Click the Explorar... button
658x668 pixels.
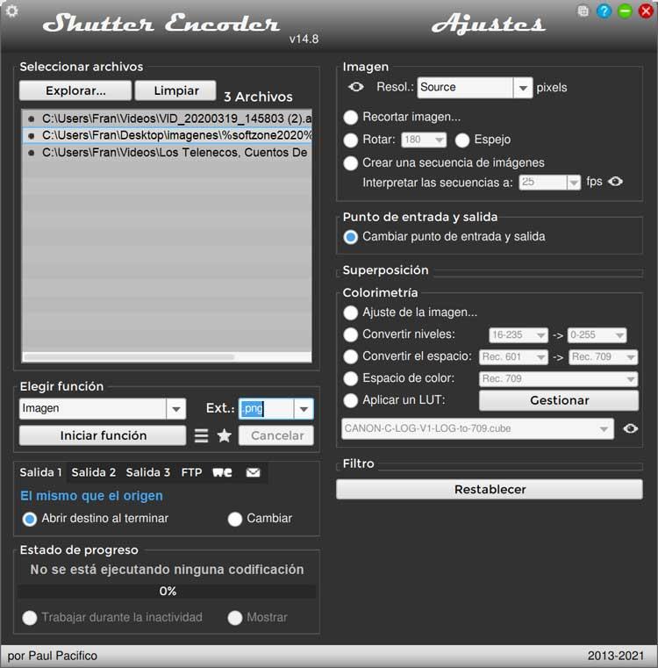[75, 90]
